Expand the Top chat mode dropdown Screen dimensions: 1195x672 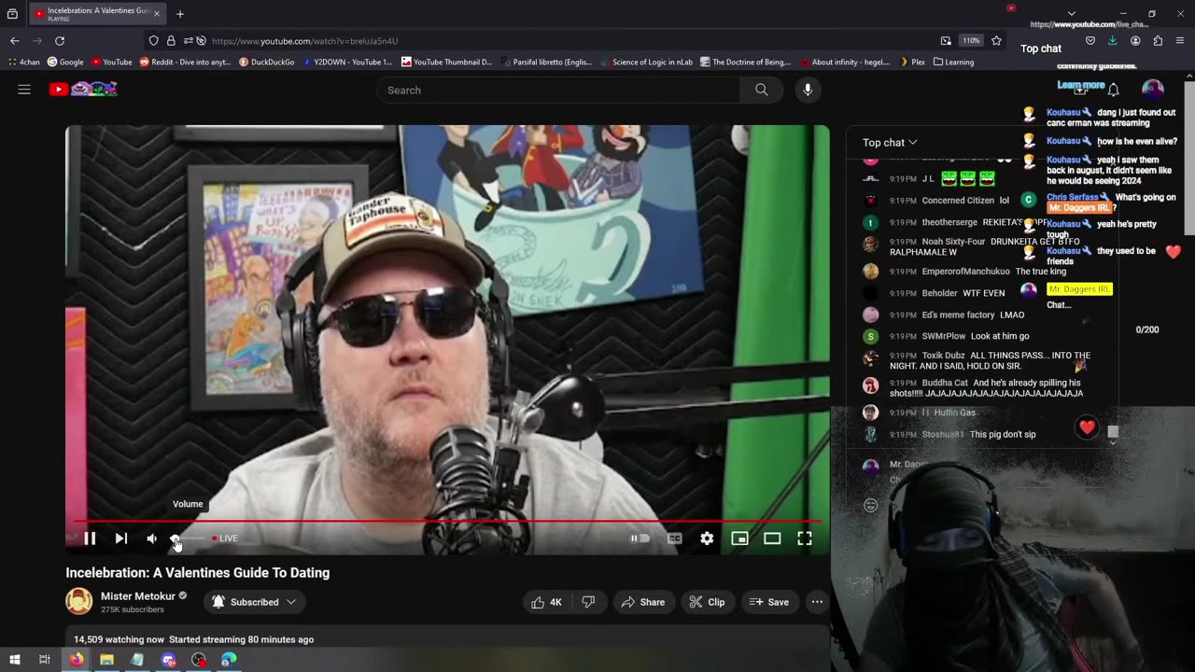pyautogui.click(x=890, y=143)
